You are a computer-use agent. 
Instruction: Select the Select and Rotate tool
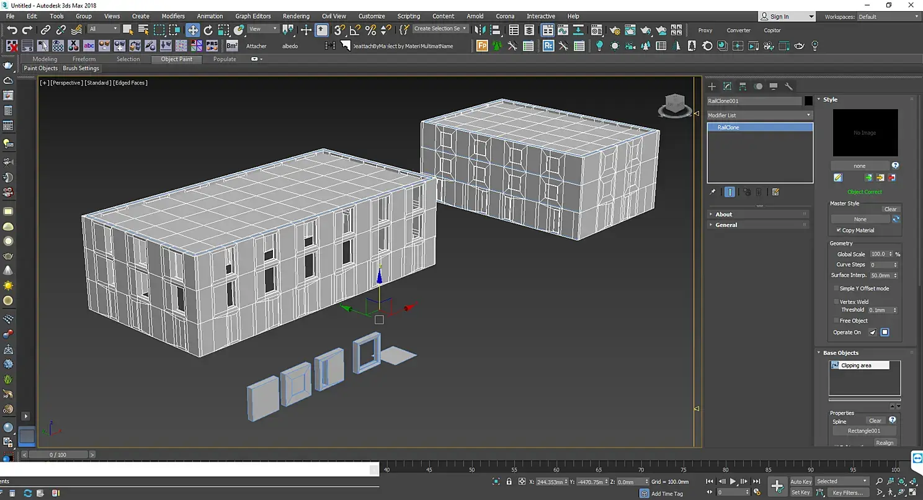coord(208,30)
